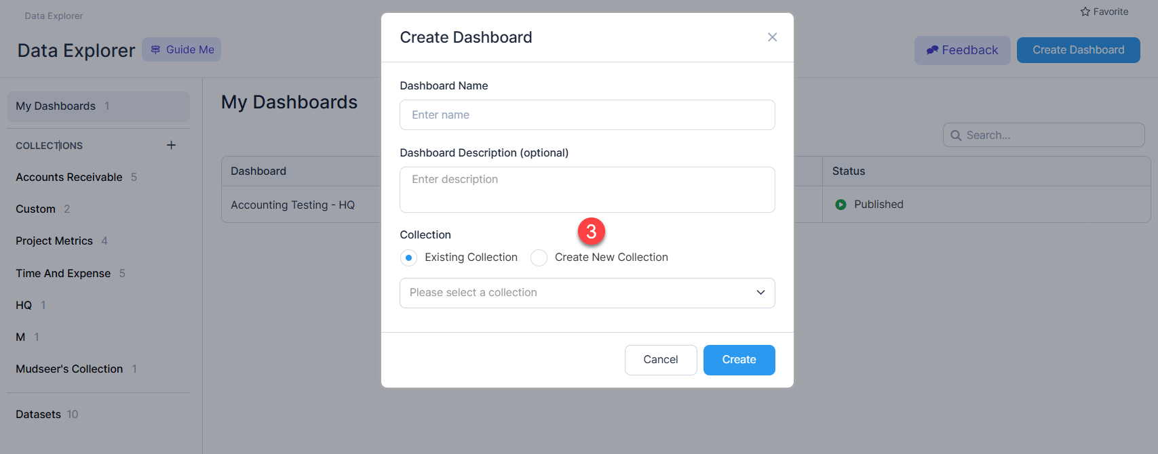Close the Create Dashboard dialog
Image resolution: width=1158 pixels, height=454 pixels.
click(772, 37)
